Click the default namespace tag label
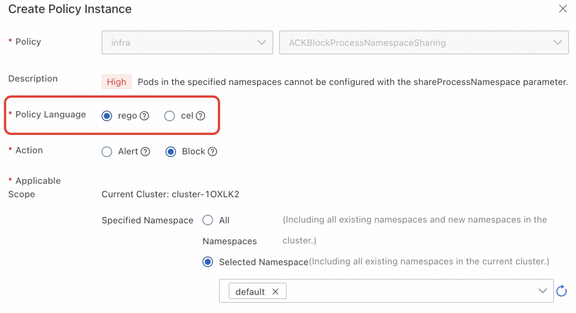Image resolution: width=576 pixels, height=313 pixels. pos(250,291)
